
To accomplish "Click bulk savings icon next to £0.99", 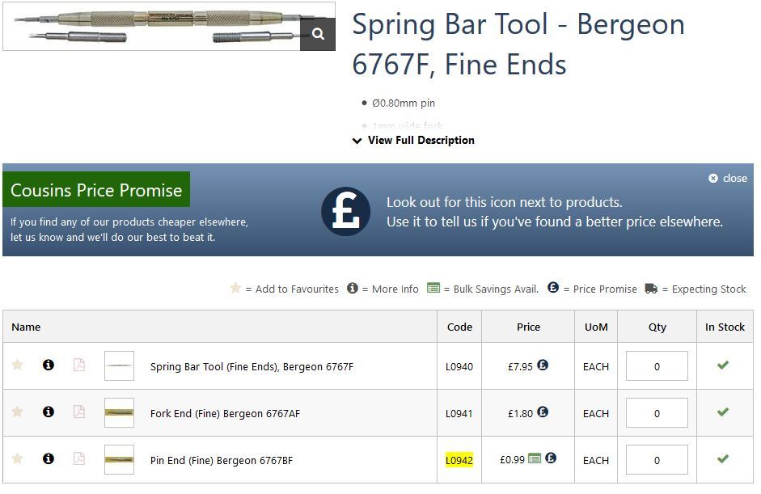I will pos(535,458).
